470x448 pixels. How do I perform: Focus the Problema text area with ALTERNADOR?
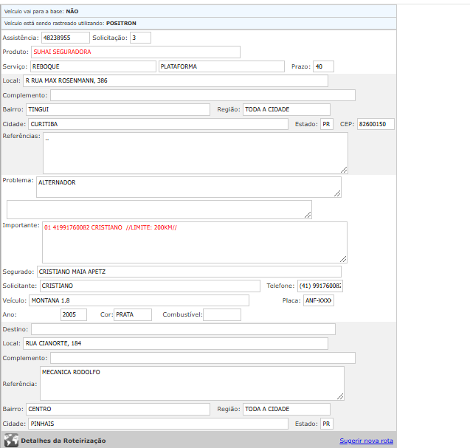tap(188, 187)
